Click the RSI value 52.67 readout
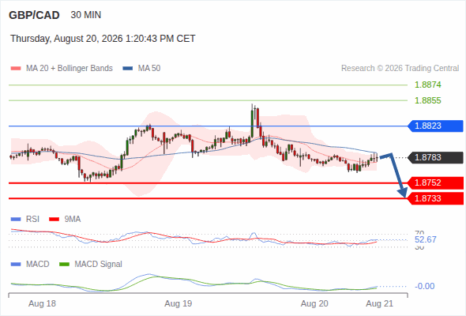The height and width of the screenshot is (316, 466). [x=426, y=239]
